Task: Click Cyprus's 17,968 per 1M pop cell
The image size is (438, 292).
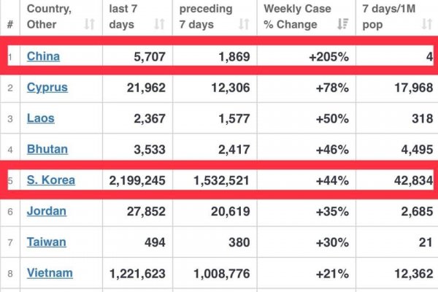Action: pyautogui.click(x=410, y=88)
